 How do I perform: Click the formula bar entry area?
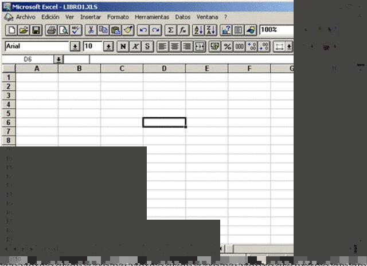tap(192, 59)
